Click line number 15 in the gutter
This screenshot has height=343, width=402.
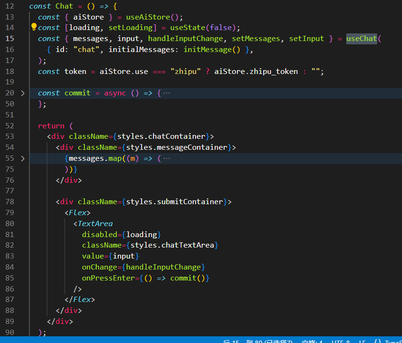pyautogui.click(x=10, y=39)
